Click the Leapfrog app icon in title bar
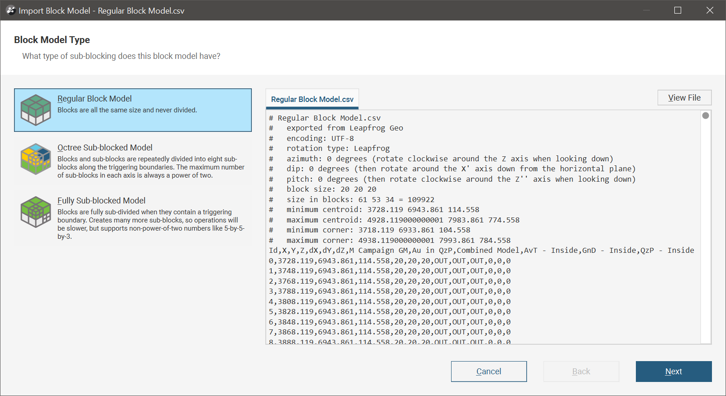Viewport: 726px width, 396px height. pyautogui.click(x=10, y=10)
